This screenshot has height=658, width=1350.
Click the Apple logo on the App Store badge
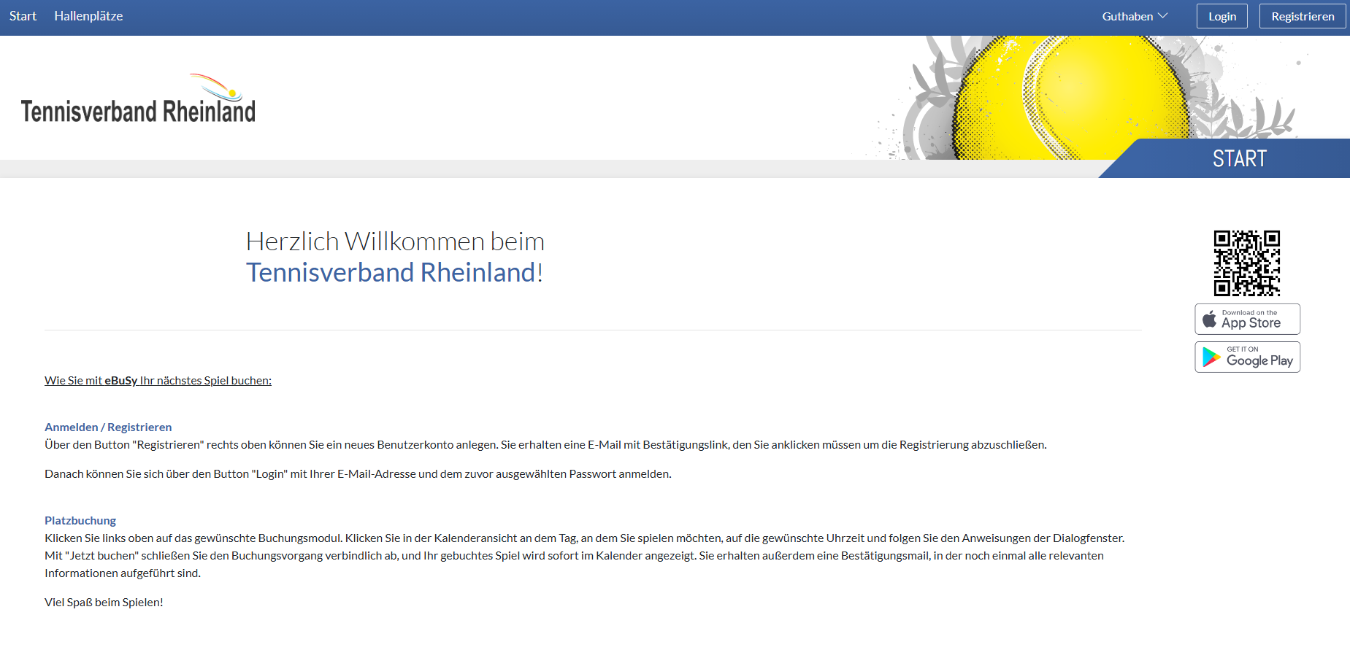tap(1209, 319)
